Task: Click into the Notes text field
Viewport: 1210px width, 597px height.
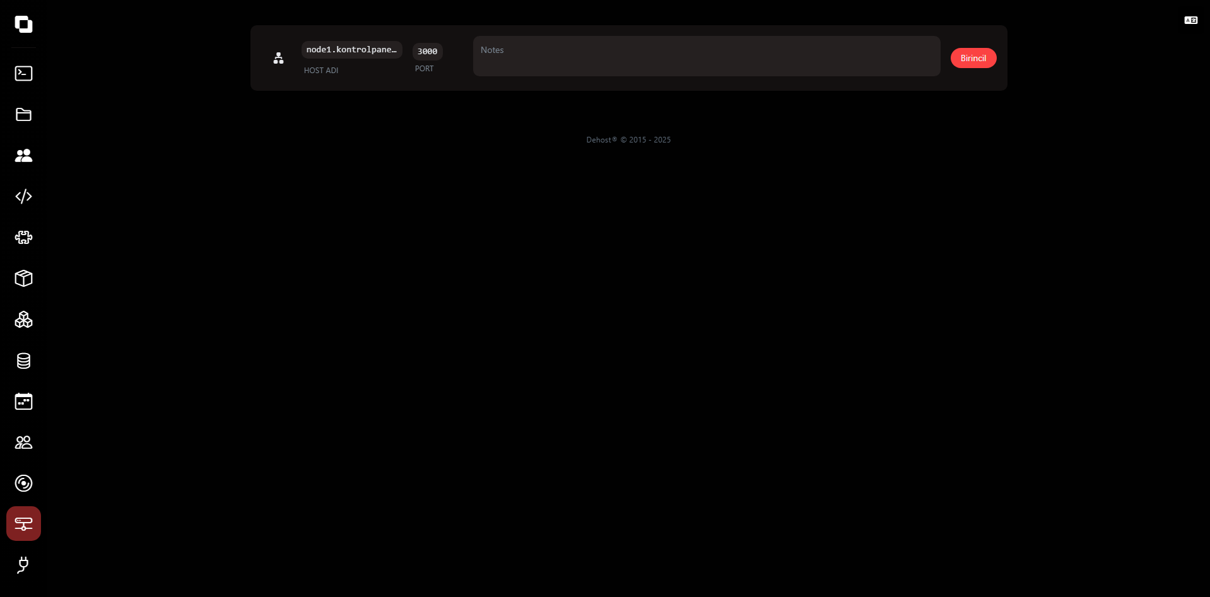Action: click(706, 56)
